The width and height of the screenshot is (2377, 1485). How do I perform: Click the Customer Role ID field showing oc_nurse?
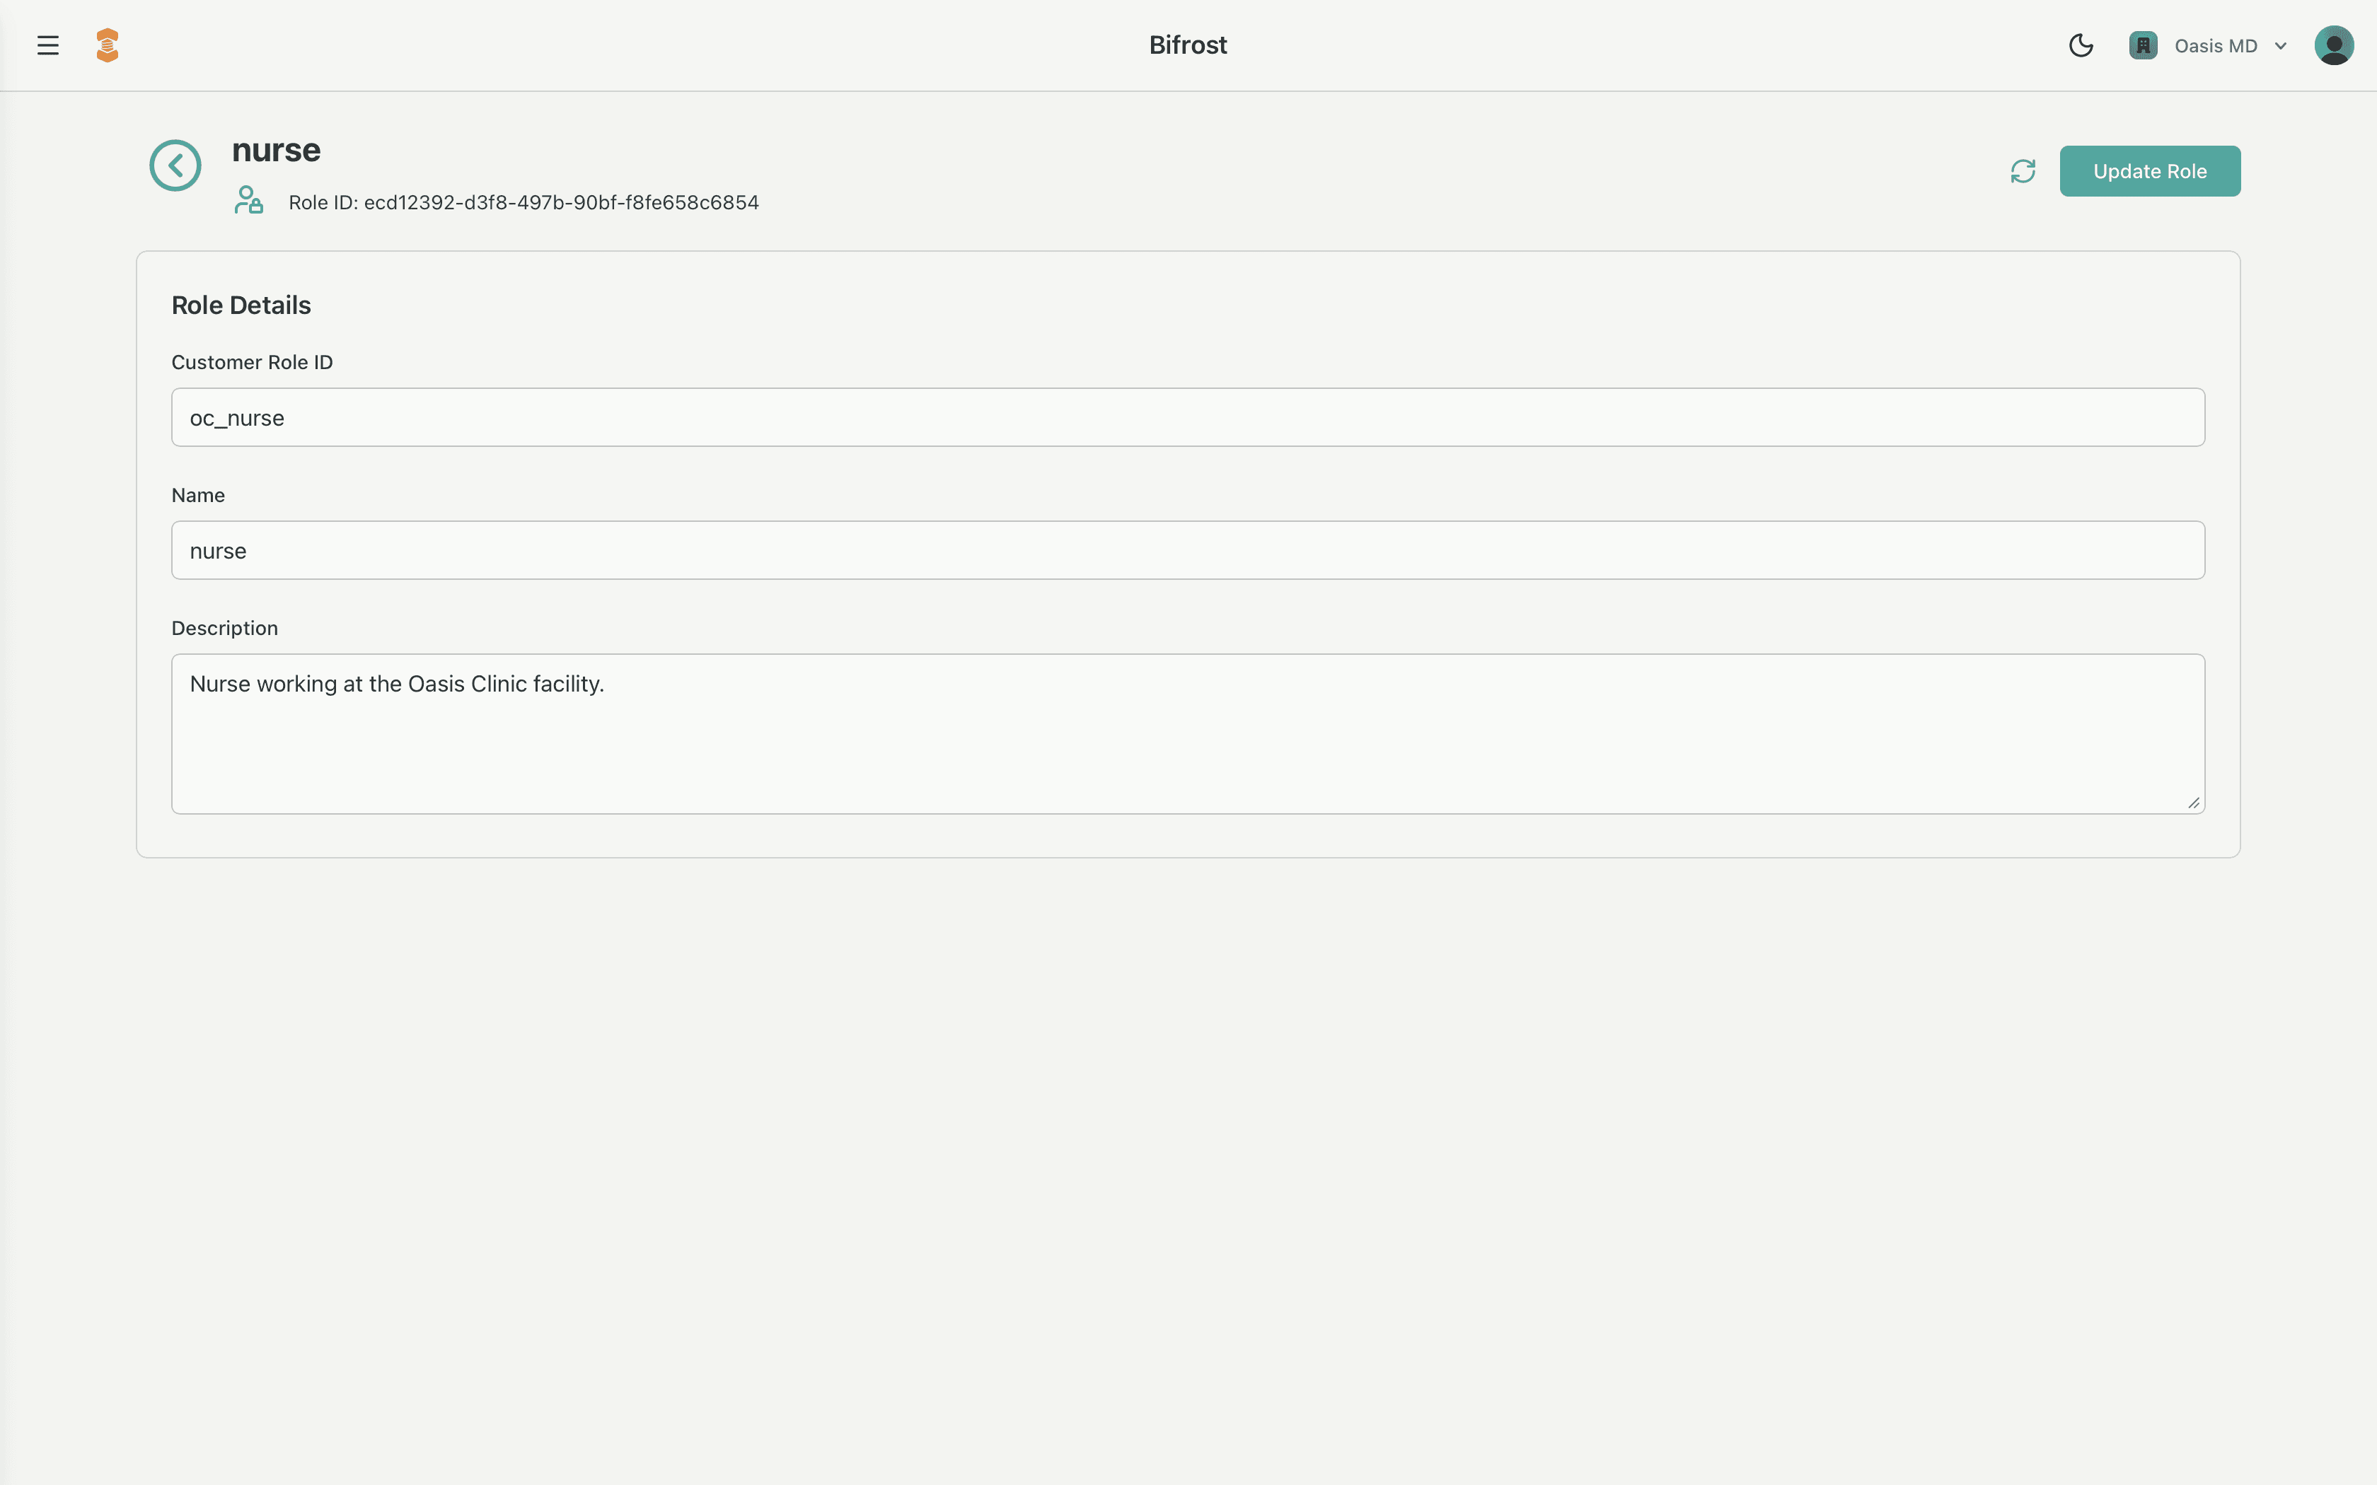pos(1188,417)
